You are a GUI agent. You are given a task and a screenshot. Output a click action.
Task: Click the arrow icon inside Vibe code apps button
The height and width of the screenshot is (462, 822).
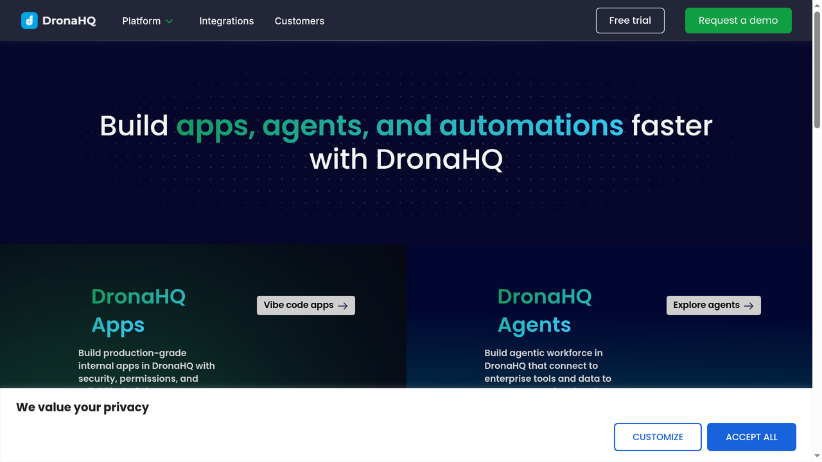[343, 305]
